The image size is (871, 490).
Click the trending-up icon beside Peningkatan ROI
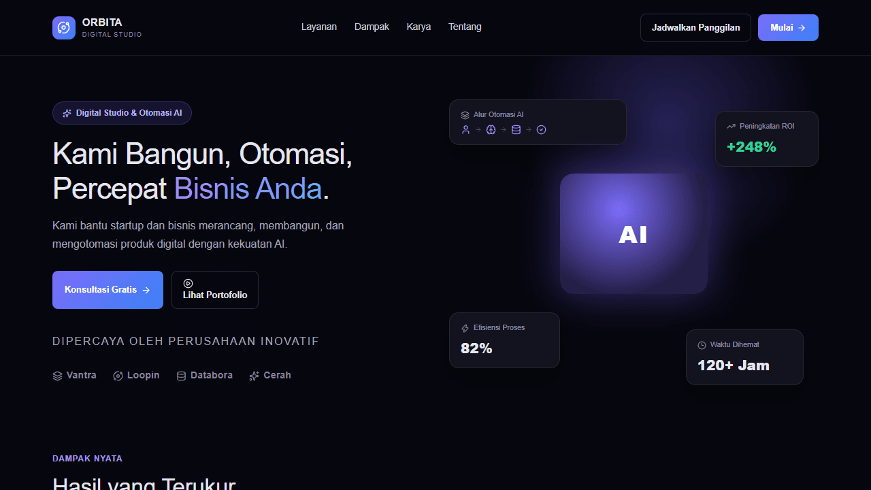click(731, 127)
